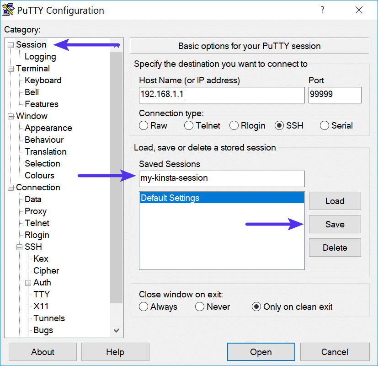
Task: Open the Tunnels settings page
Action: point(48,318)
